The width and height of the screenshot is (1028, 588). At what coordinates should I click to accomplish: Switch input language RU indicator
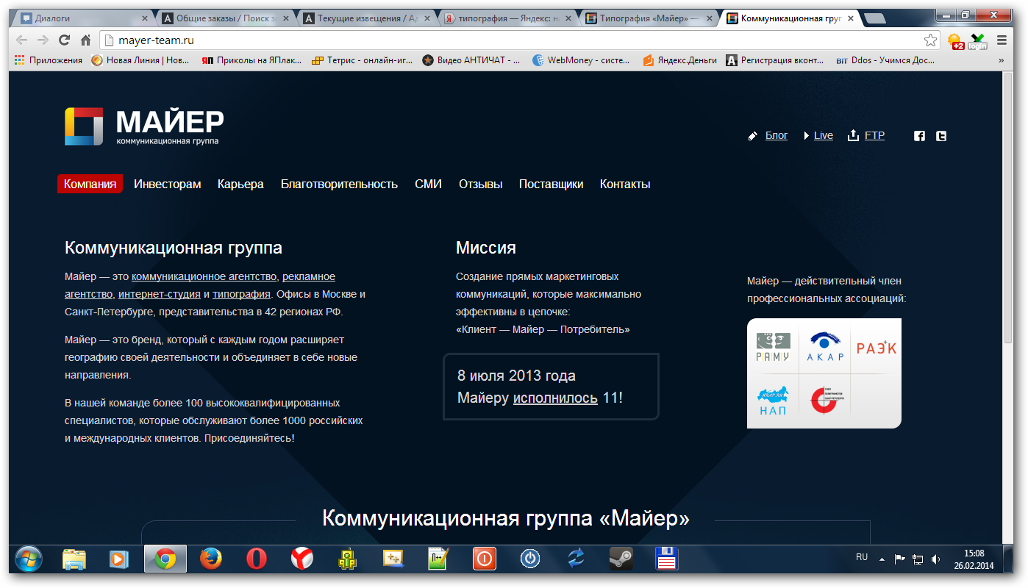862,558
